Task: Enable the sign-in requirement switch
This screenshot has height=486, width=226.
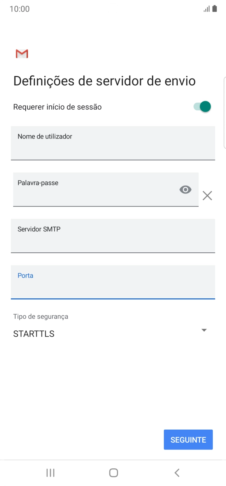Action: pos(201,106)
